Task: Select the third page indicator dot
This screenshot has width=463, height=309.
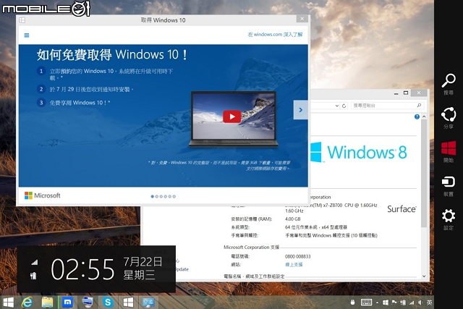Action: 161,196
